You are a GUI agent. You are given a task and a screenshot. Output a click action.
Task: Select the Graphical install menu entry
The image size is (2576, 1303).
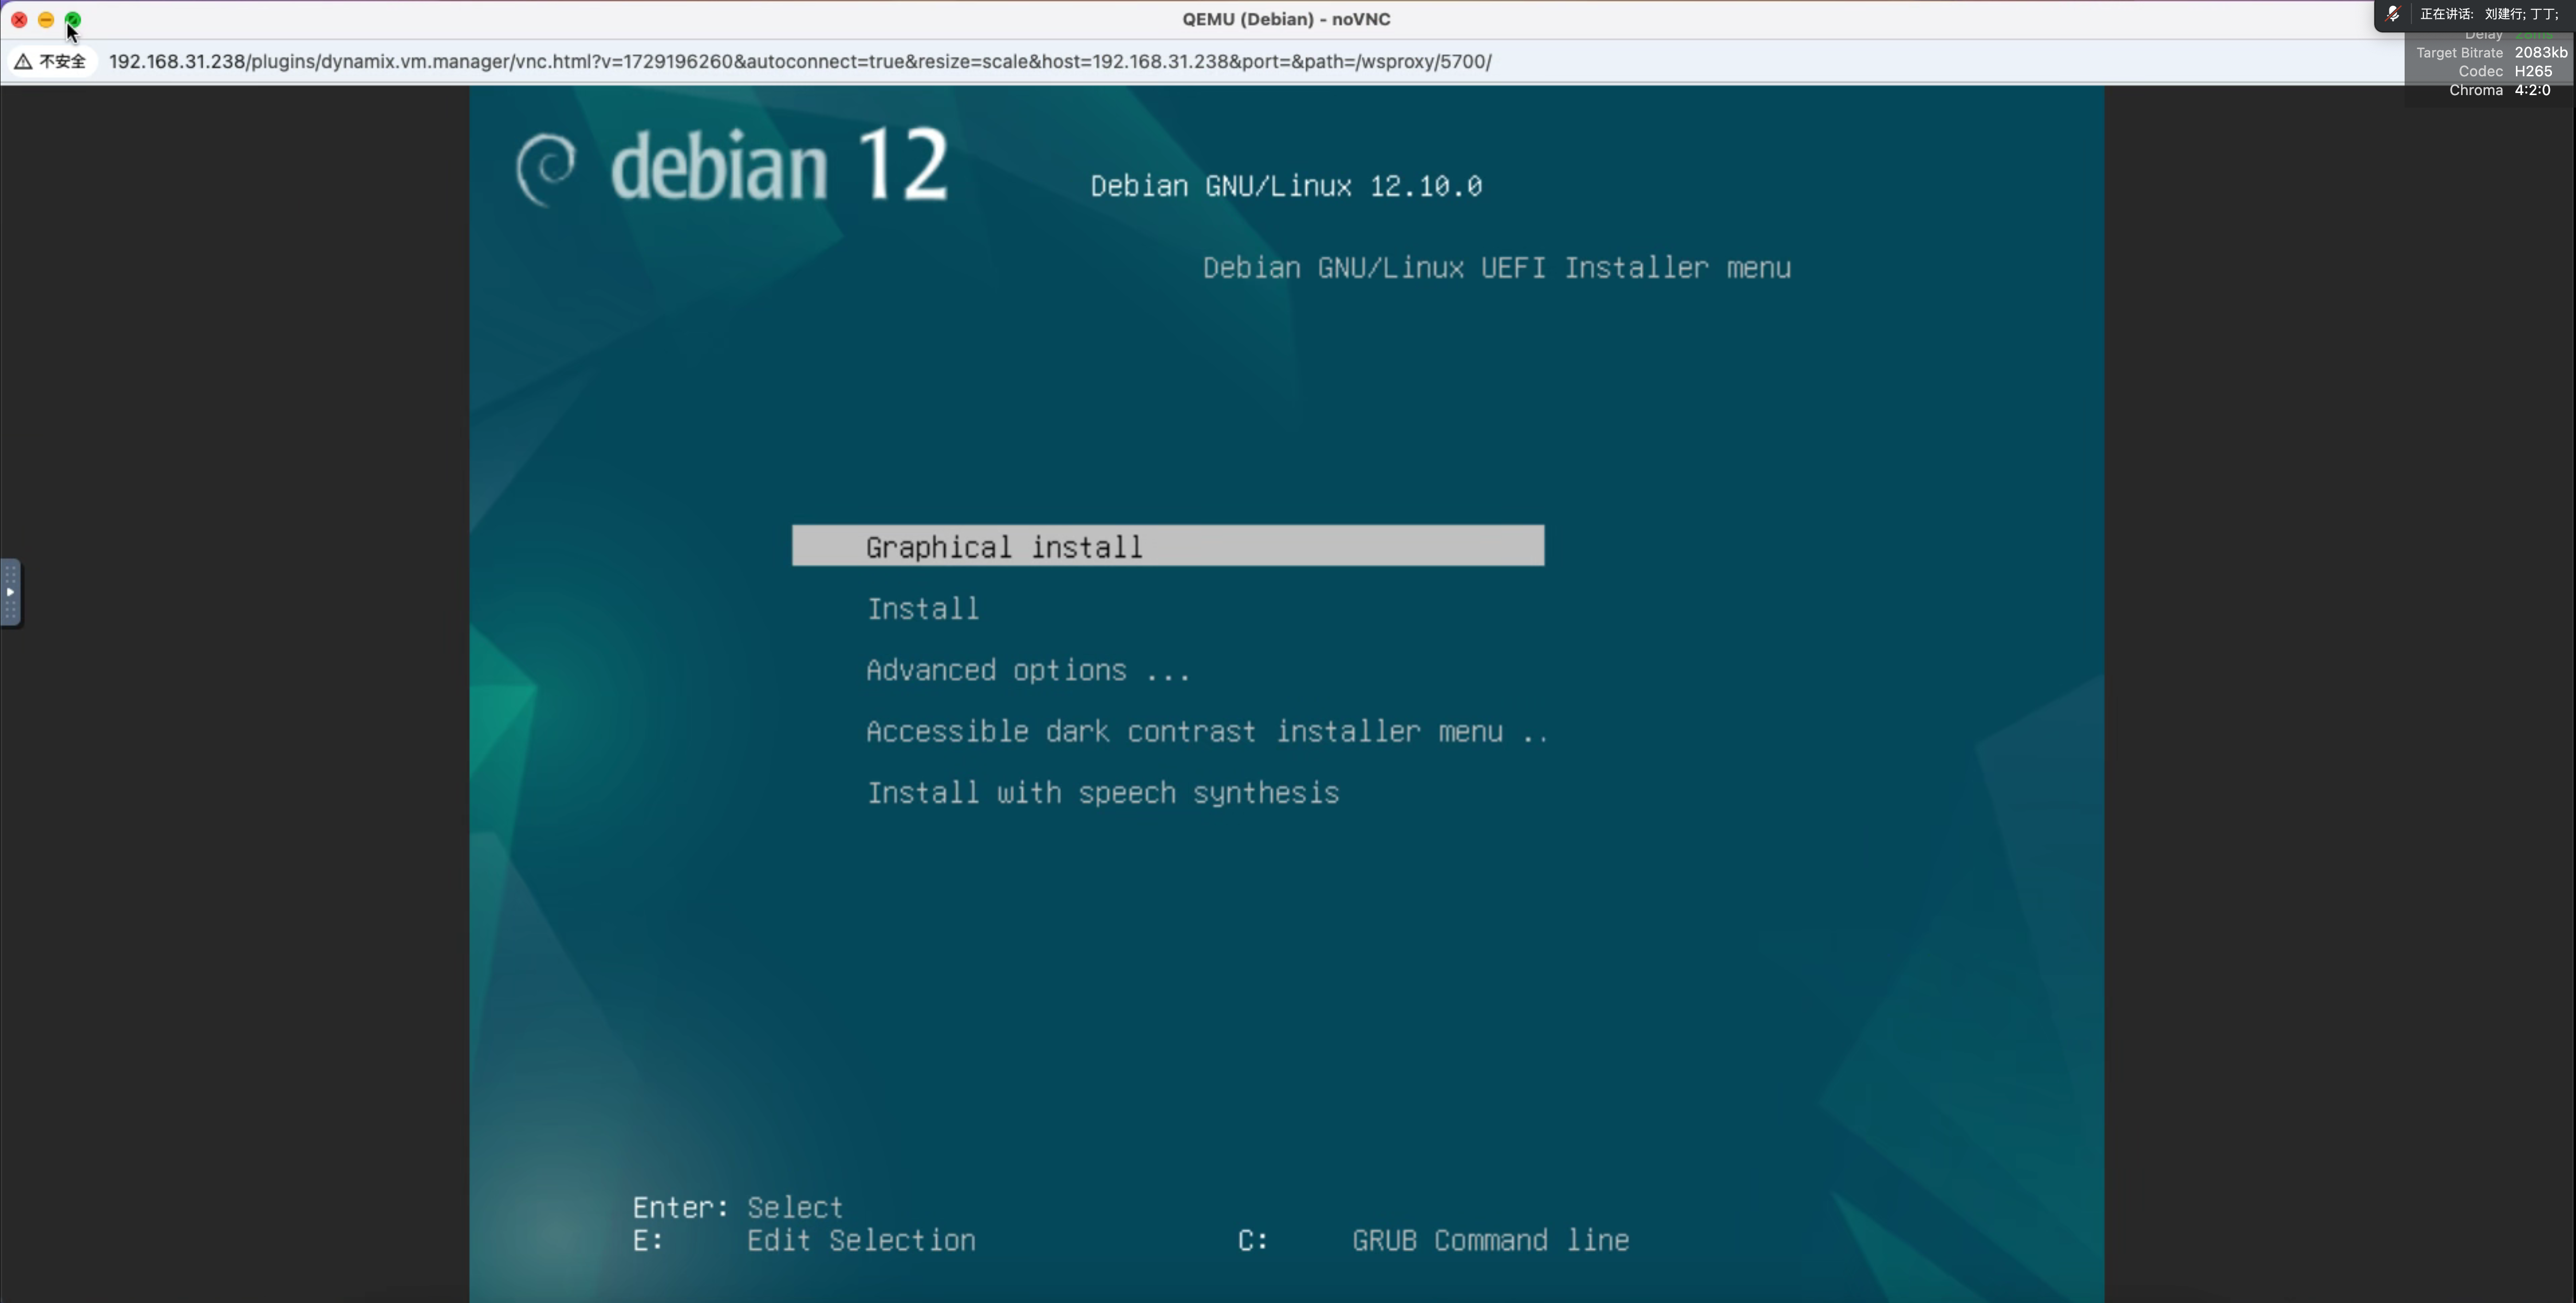point(1168,546)
